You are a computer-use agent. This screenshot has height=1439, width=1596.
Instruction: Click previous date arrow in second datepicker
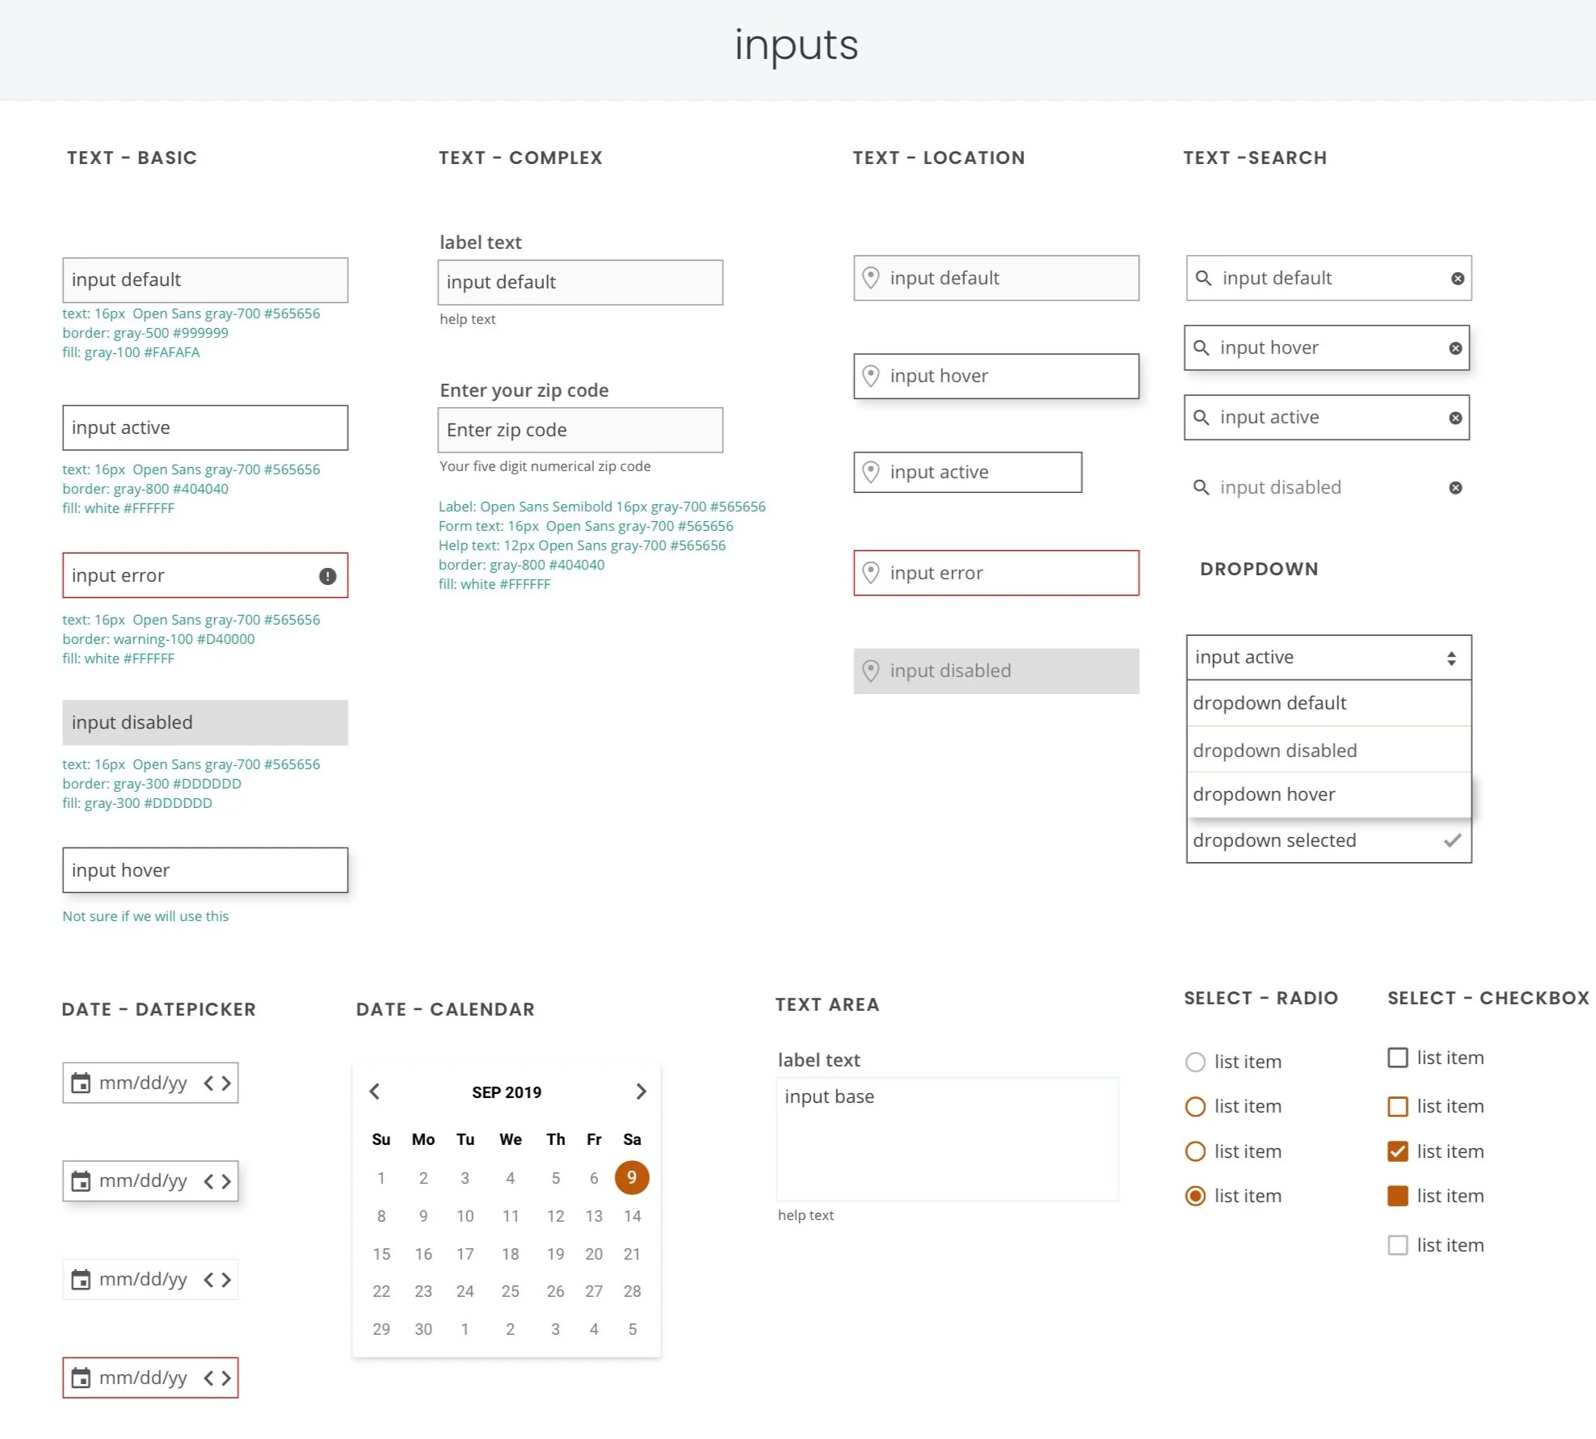point(208,1181)
